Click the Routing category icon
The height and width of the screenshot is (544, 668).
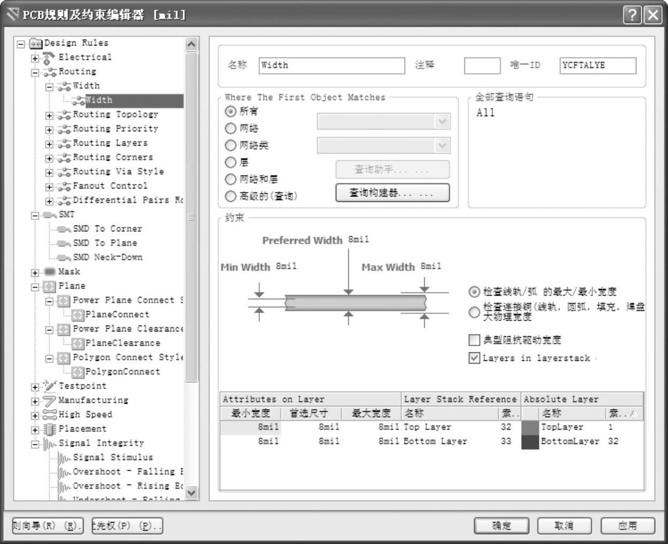49,72
